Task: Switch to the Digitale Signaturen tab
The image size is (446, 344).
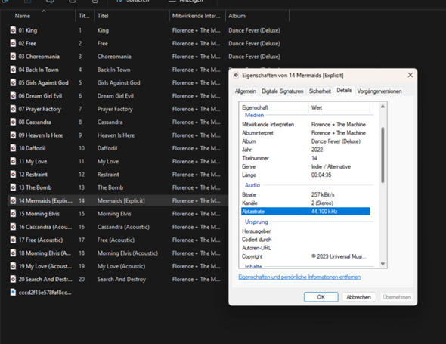Action: coord(283,91)
